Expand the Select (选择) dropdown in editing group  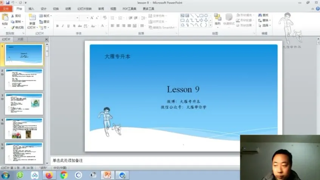point(265,26)
